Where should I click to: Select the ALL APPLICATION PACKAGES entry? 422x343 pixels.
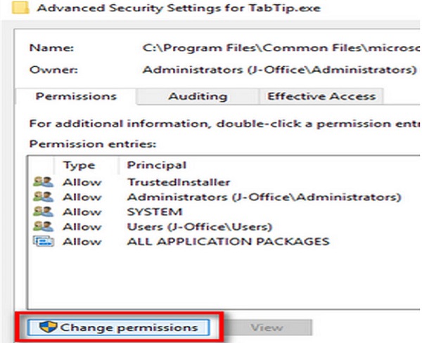tap(227, 242)
